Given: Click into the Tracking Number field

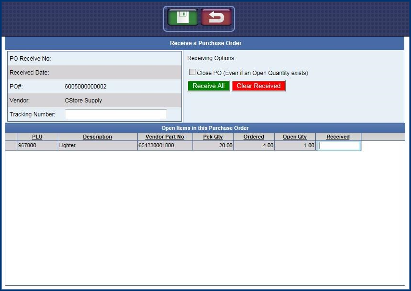Looking at the screenshot, I should pyautogui.click(x=116, y=114).
